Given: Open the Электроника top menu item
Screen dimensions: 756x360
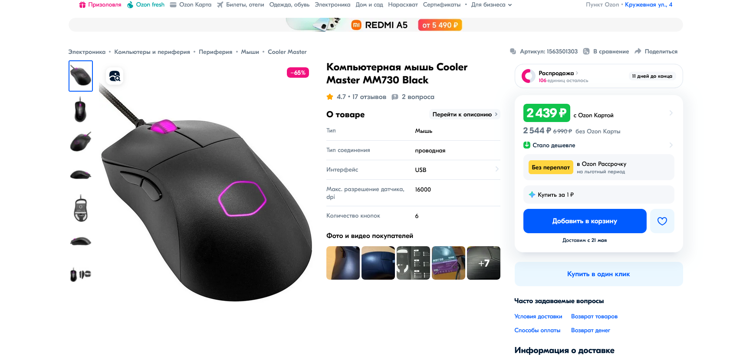Looking at the screenshot, I should pyautogui.click(x=332, y=5).
